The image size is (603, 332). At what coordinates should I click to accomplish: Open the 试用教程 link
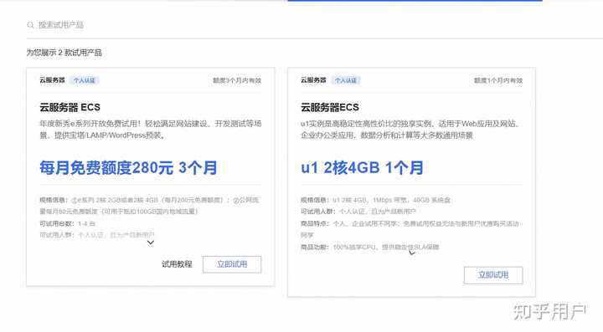click(177, 264)
